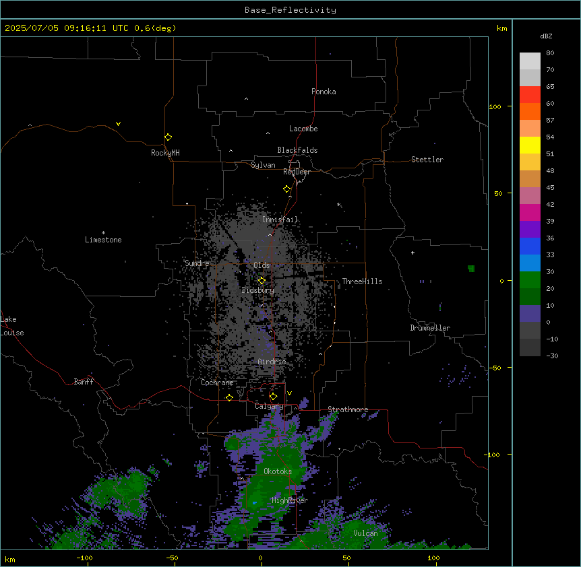This screenshot has width=581, height=567.
Task: Click the 2025/07/05 09:16:11 UTC timestamp
Action: 67,28
